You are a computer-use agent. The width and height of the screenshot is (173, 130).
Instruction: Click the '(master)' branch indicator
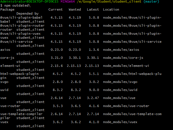pyautogui.click(x=151, y=1)
